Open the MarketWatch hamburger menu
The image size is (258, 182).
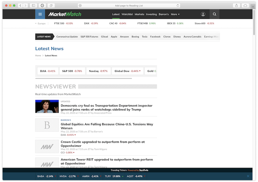click(x=40, y=14)
